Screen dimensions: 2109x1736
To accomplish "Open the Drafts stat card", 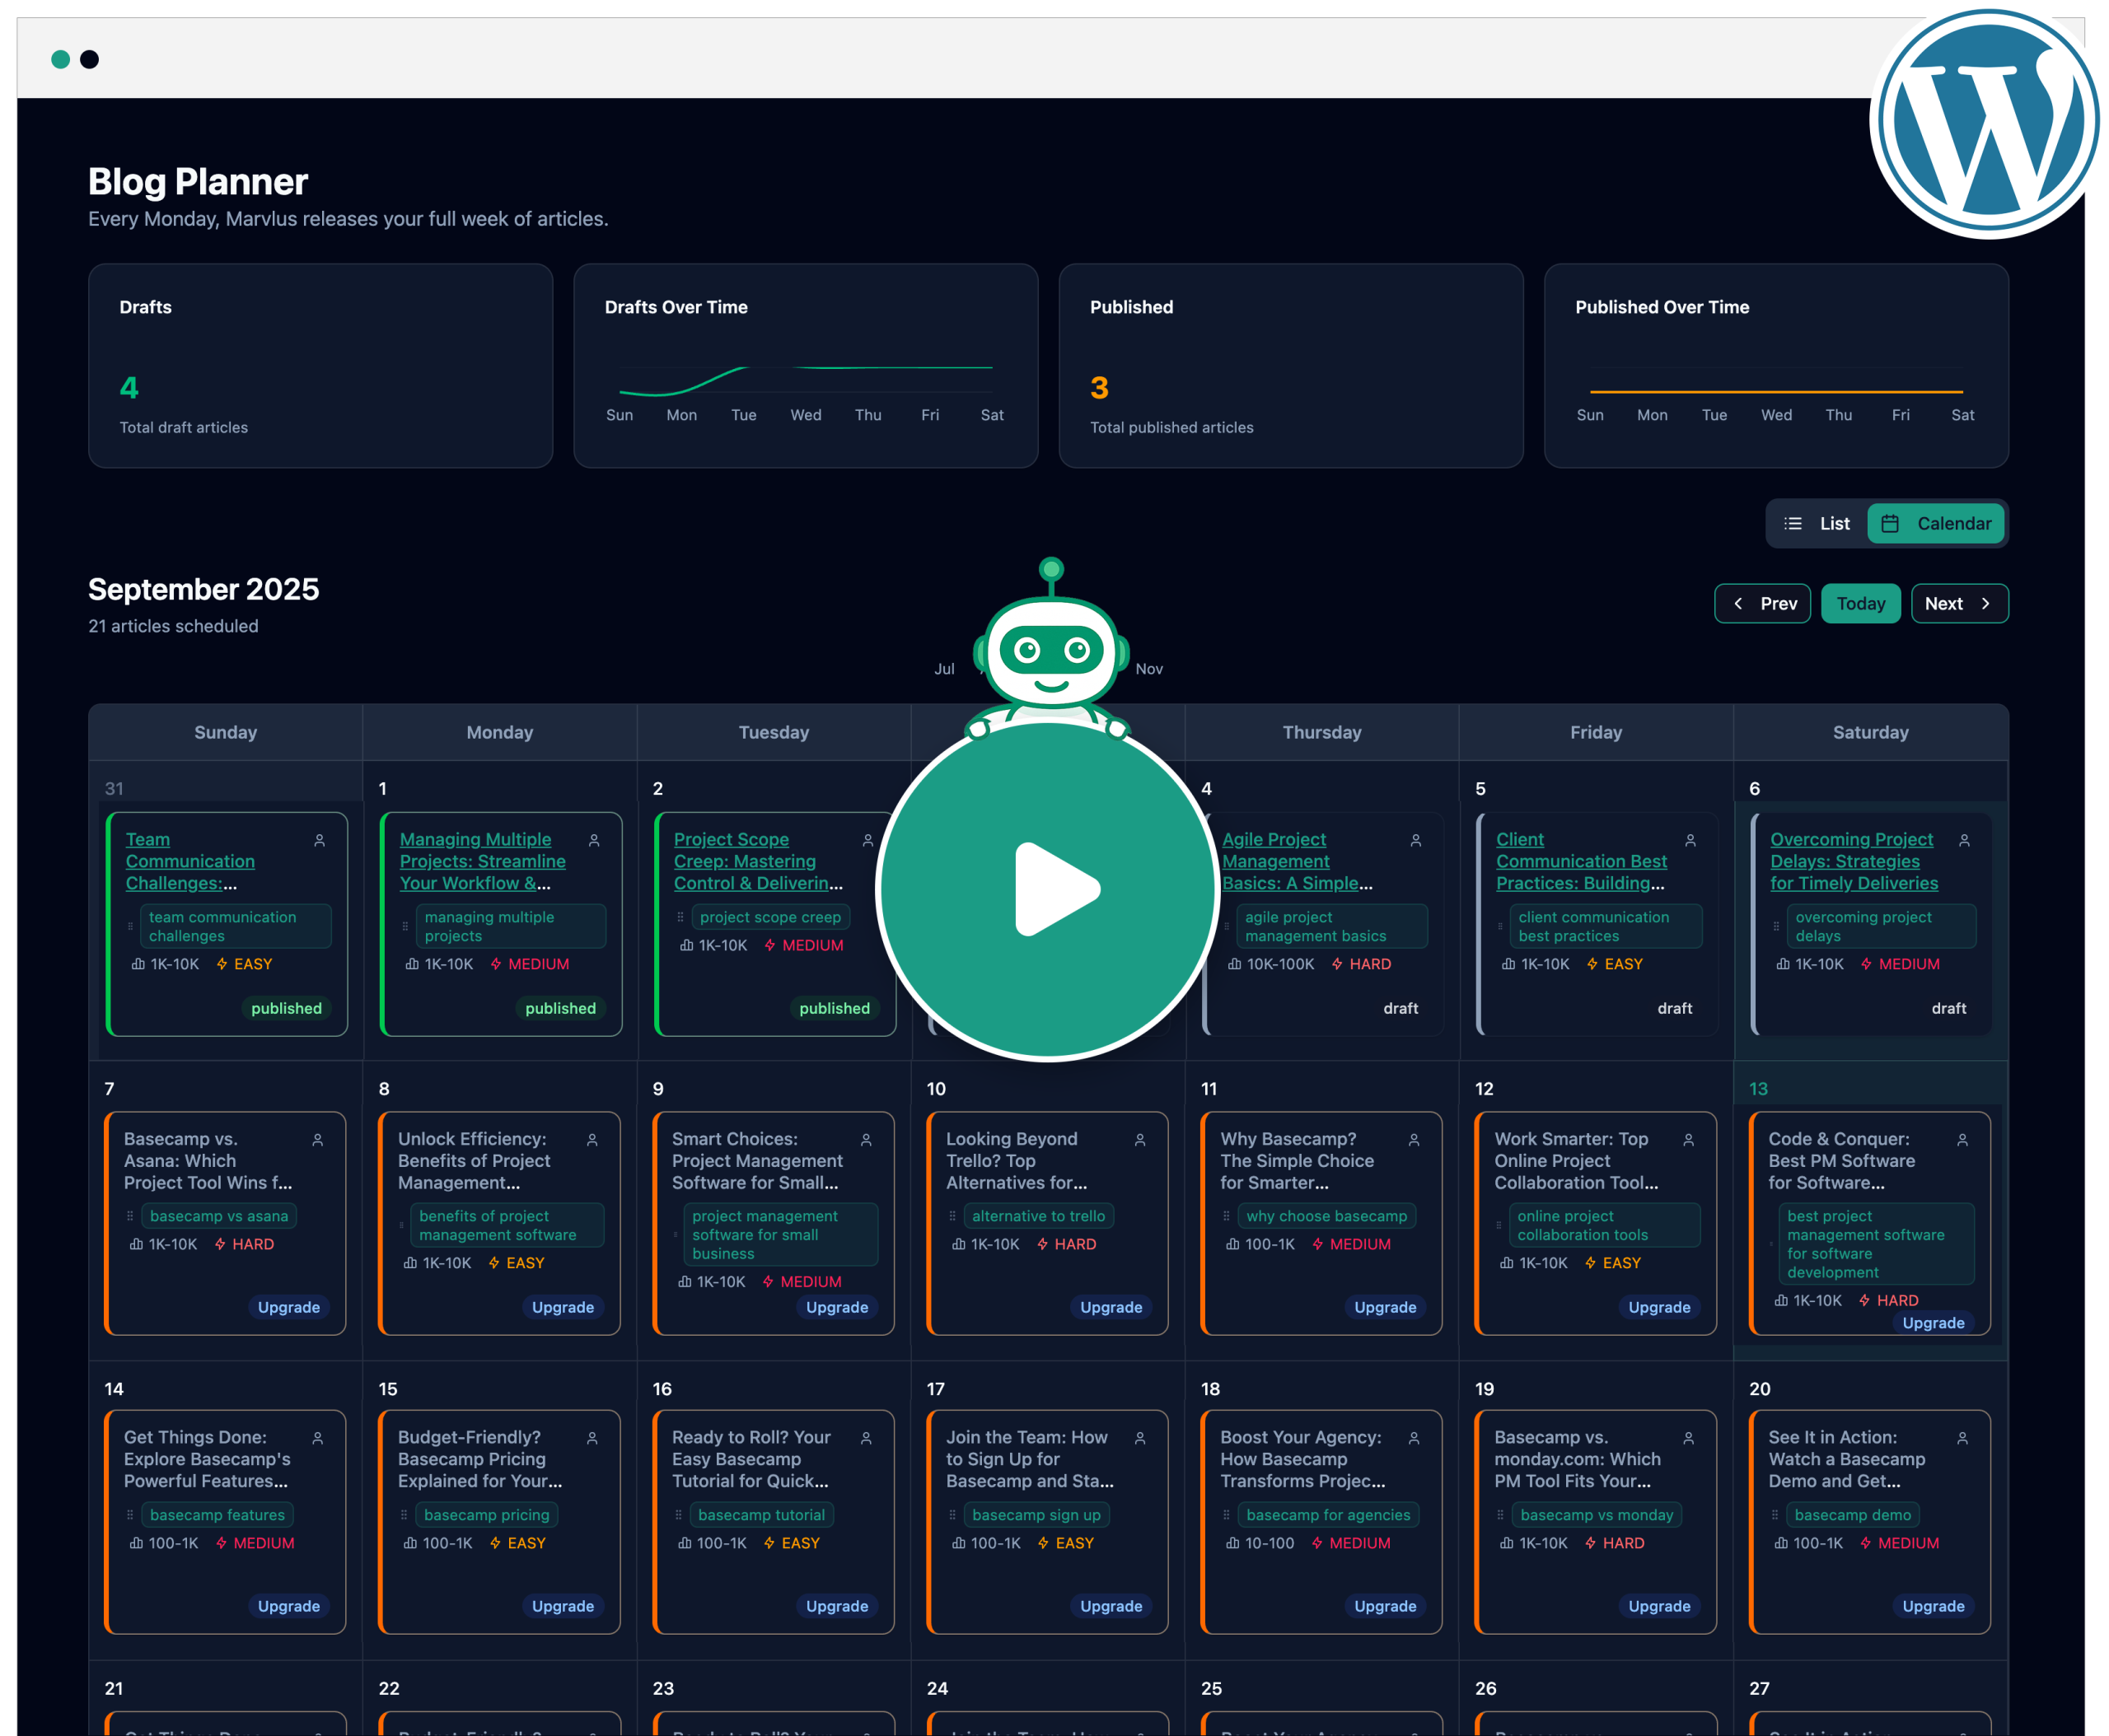I will [x=320, y=366].
